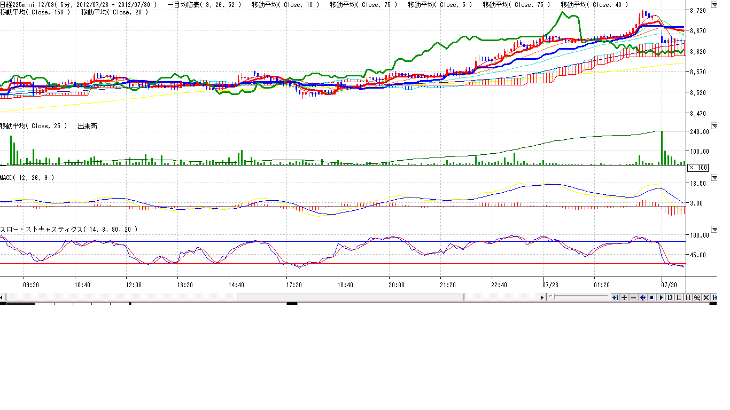Click the horizontal scrollbar right arrow
The width and height of the screenshot is (730, 410).
pos(543,297)
